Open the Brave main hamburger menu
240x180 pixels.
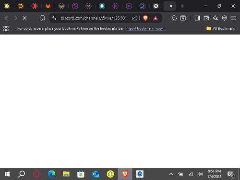[233, 18]
